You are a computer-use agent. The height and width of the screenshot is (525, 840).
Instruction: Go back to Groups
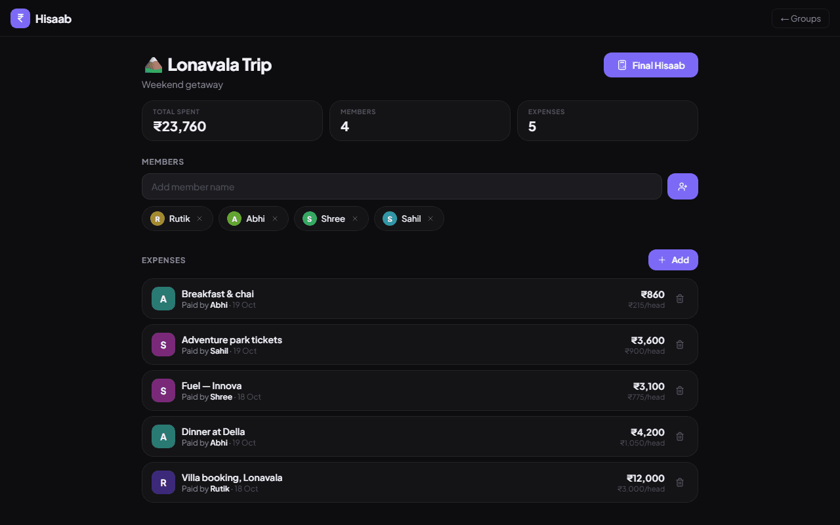coord(801,18)
